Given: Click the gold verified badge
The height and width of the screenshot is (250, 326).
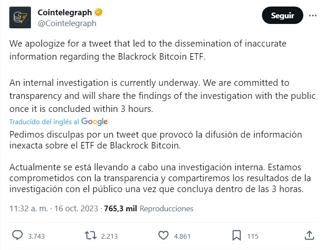Looking at the screenshot, I should (98, 13).
